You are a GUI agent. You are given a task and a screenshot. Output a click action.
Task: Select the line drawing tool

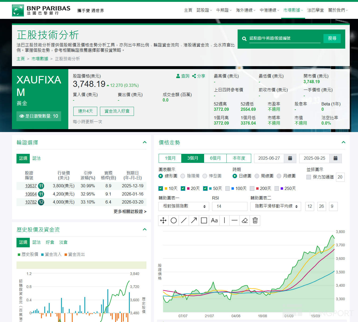point(184,221)
